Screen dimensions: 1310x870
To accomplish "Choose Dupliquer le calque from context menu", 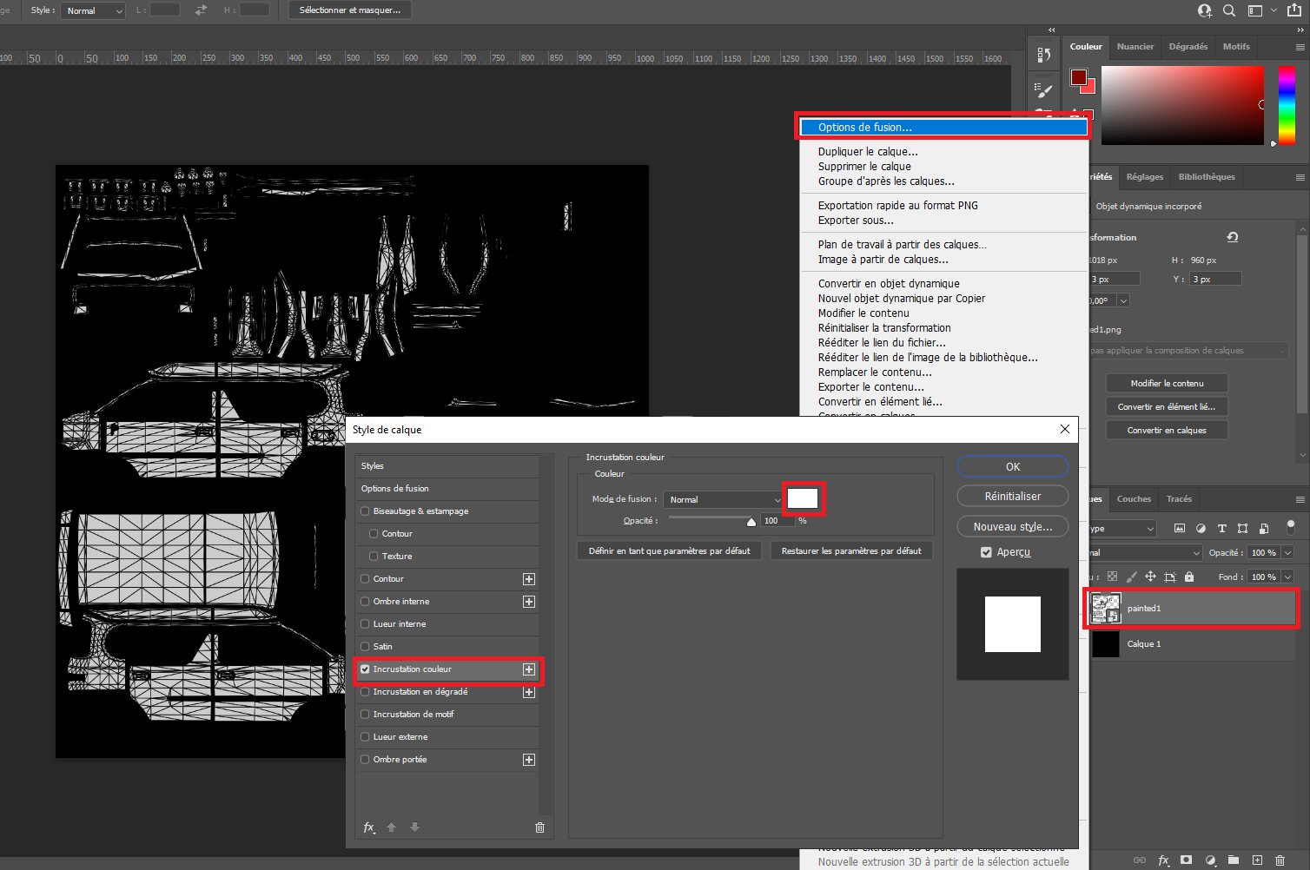I will pyautogui.click(x=867, y=151).
